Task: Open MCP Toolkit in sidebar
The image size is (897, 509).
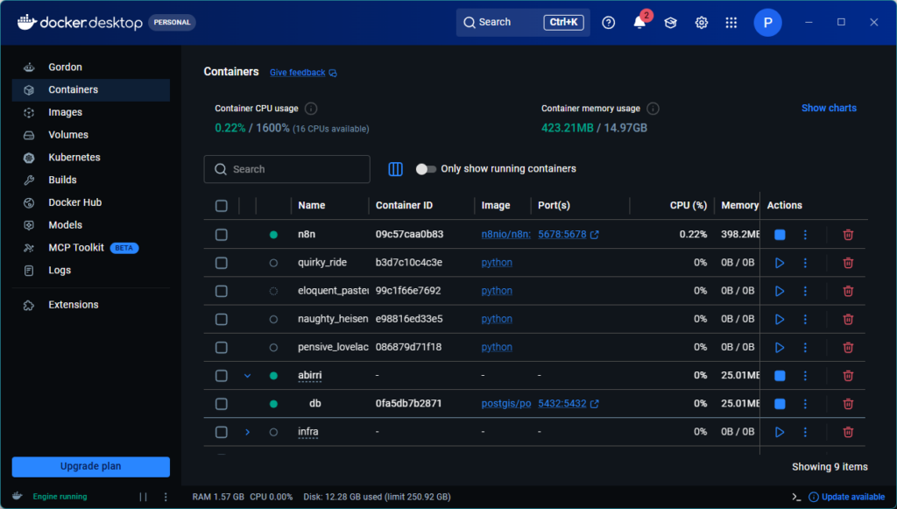Action: (x=91, y=248)
